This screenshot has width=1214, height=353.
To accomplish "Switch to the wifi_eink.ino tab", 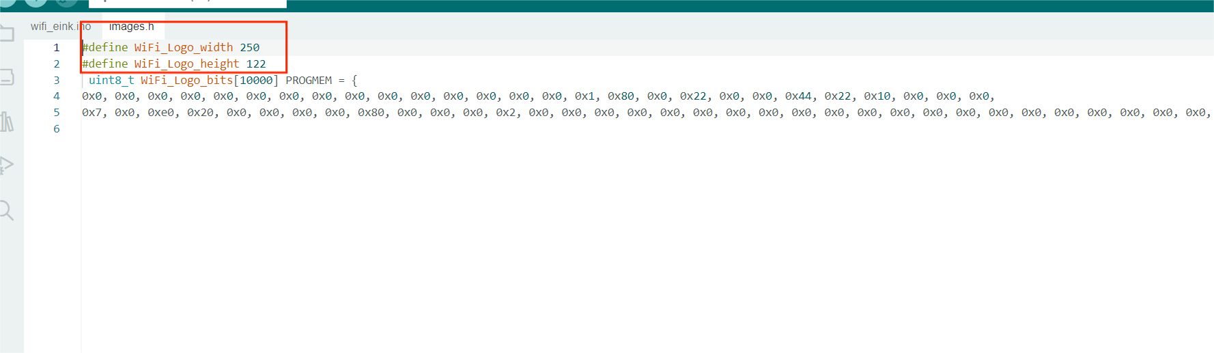I will tap(60, 27).
